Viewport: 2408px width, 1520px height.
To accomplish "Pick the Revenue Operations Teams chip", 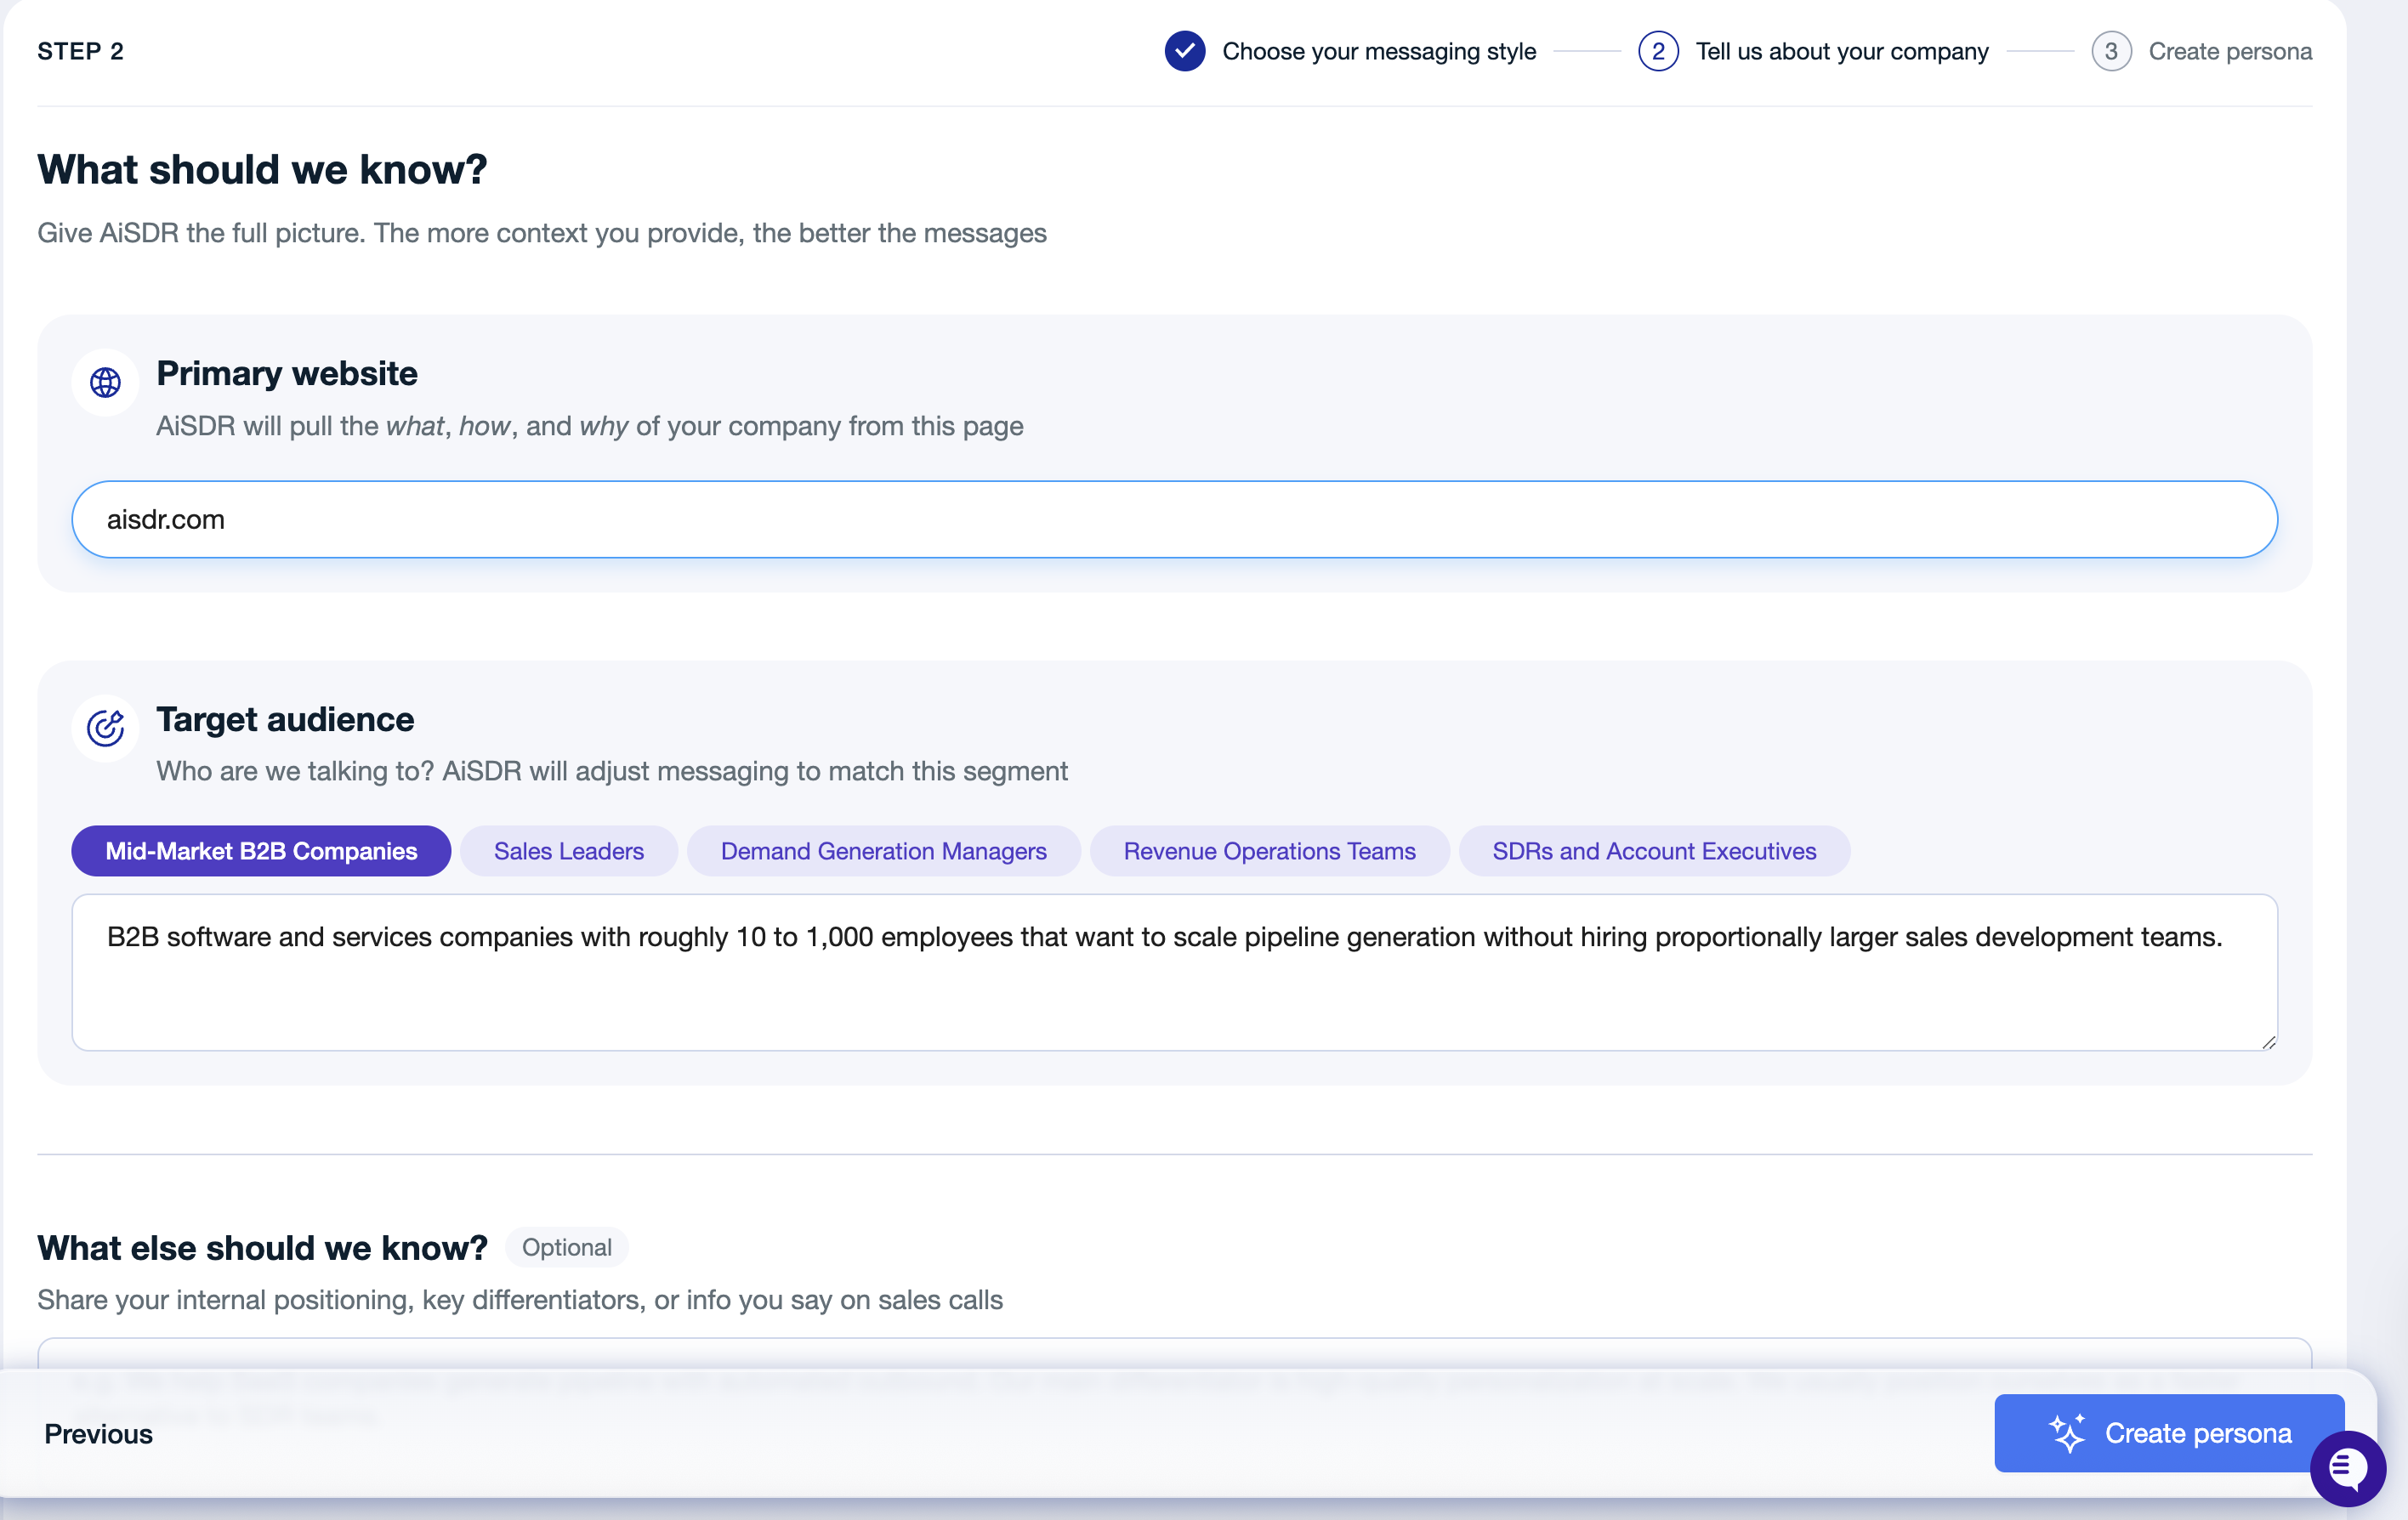I will (1269, 851).
